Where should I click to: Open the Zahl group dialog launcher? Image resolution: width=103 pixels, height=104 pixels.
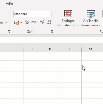coord(52,31)
